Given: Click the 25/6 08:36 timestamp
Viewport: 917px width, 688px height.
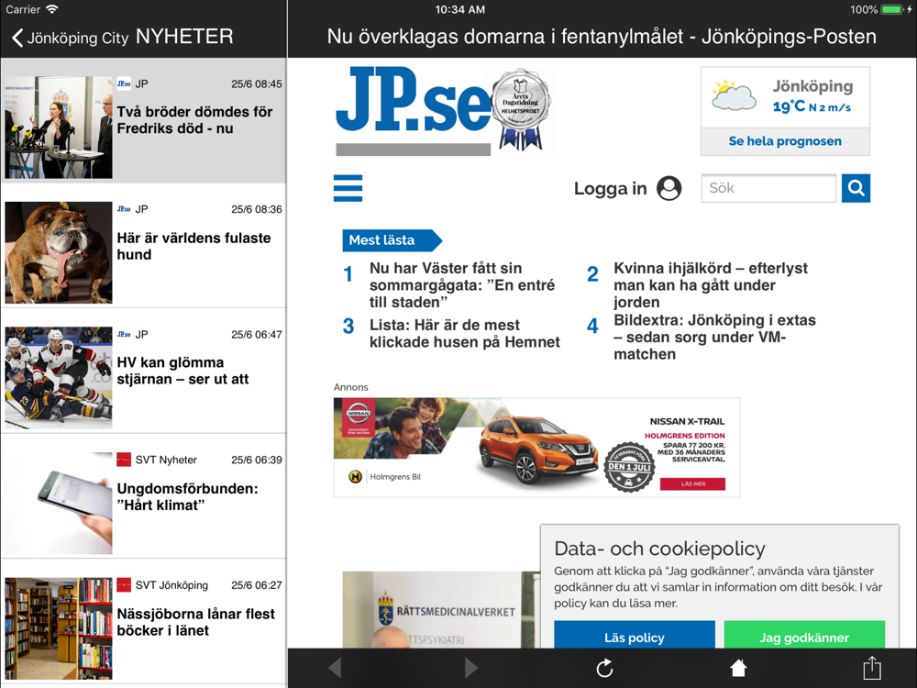Looking at the screenshot, I should [x=256, y=209].
